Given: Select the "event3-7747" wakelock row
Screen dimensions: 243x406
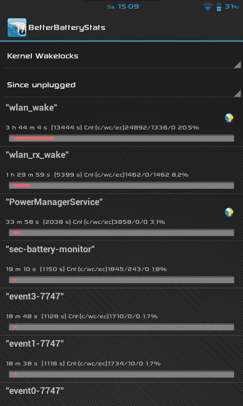Looking at the screenshot, I should point(121,312).
